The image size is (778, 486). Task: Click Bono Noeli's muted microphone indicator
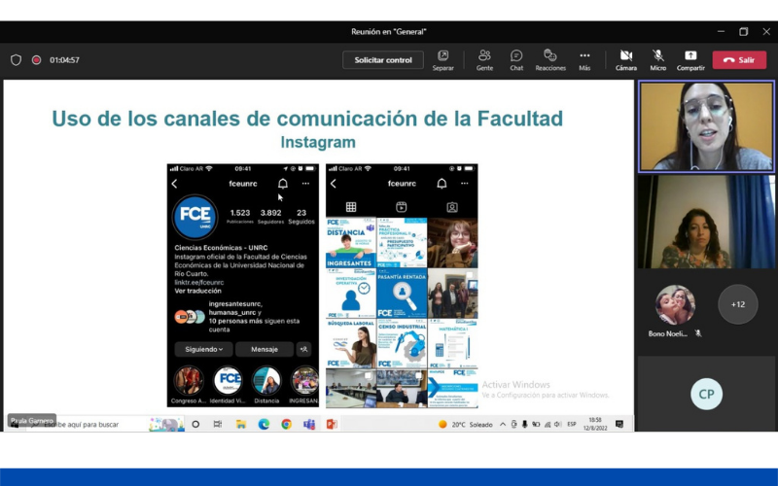[698, 333]
